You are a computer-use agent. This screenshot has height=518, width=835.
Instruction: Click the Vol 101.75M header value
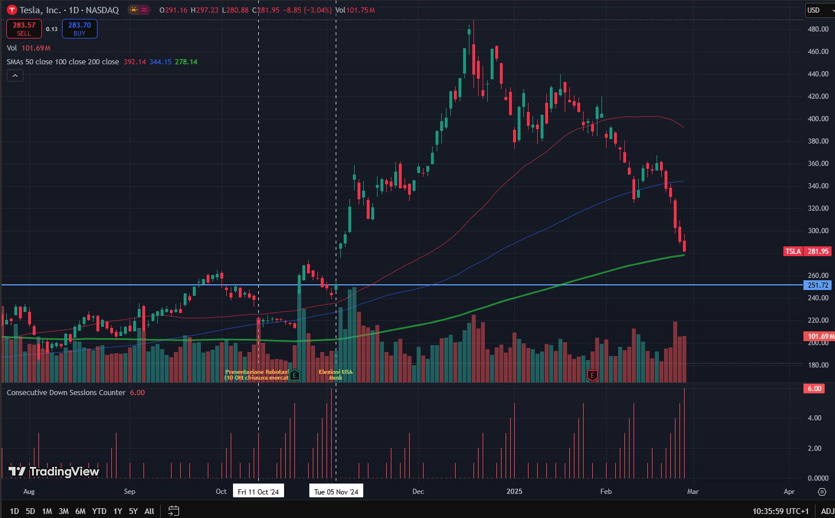click(355, 10)
